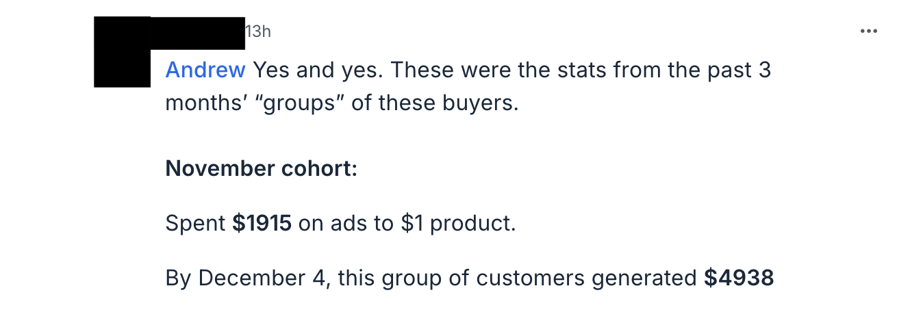Click the blacked-out commenter avatar
This screenshot has height=336, width=910.
click(122, 52)
